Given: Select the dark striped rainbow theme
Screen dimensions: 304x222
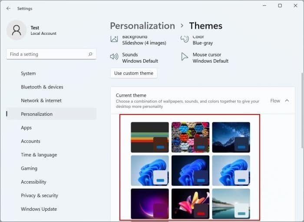Looking at the screenshot, I should [x=150, y=137].
